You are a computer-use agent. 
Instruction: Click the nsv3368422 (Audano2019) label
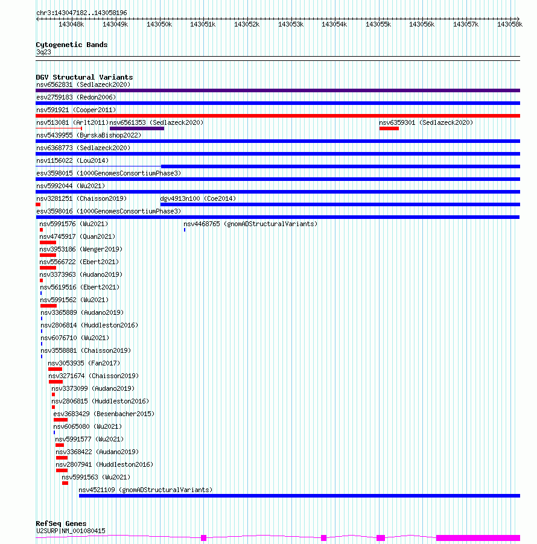(x=97, y=452)
